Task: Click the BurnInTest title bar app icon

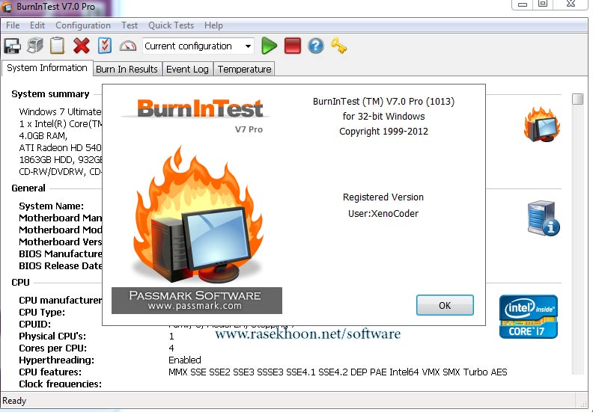Action: (7, 7)
